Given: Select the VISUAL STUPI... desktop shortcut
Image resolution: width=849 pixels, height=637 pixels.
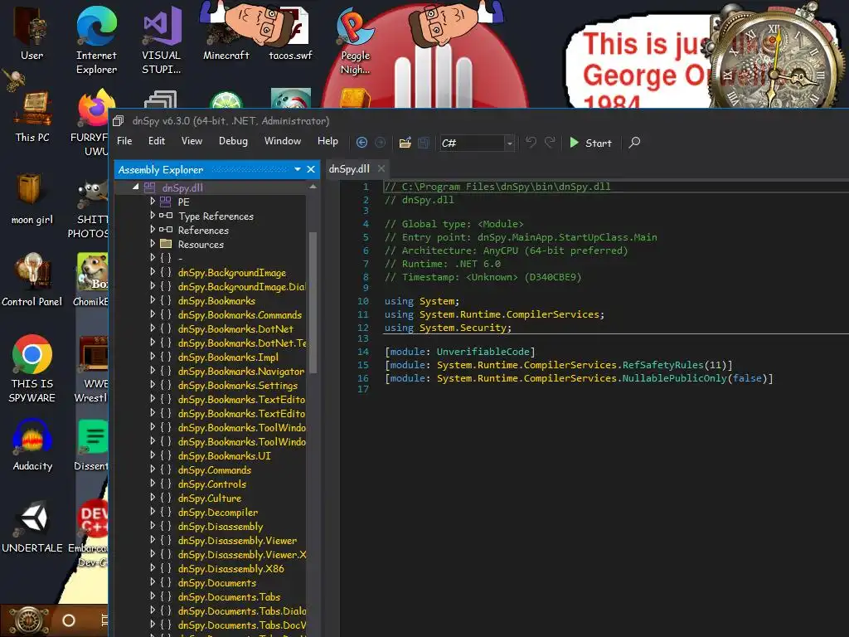Looking at the screenshot, I should 162,40.
